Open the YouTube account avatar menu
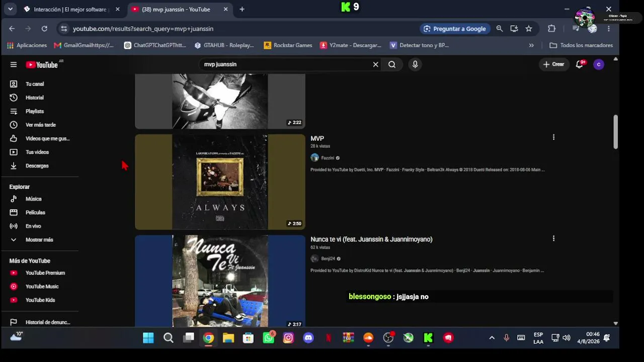Image resolution: width=644 pixels, height=362 pixels. (x=599, y=64)
